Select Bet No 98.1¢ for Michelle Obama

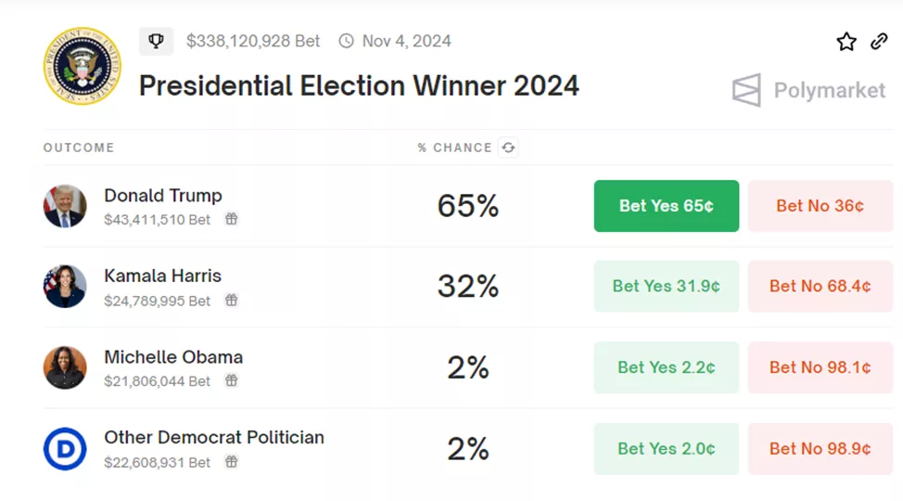820,367
